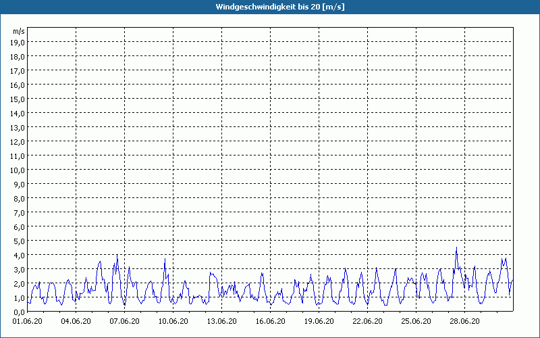The height and width of the screenshot is (338, 540).
Task: Select the date label '13.06.20'
Action: coord(222,321)
